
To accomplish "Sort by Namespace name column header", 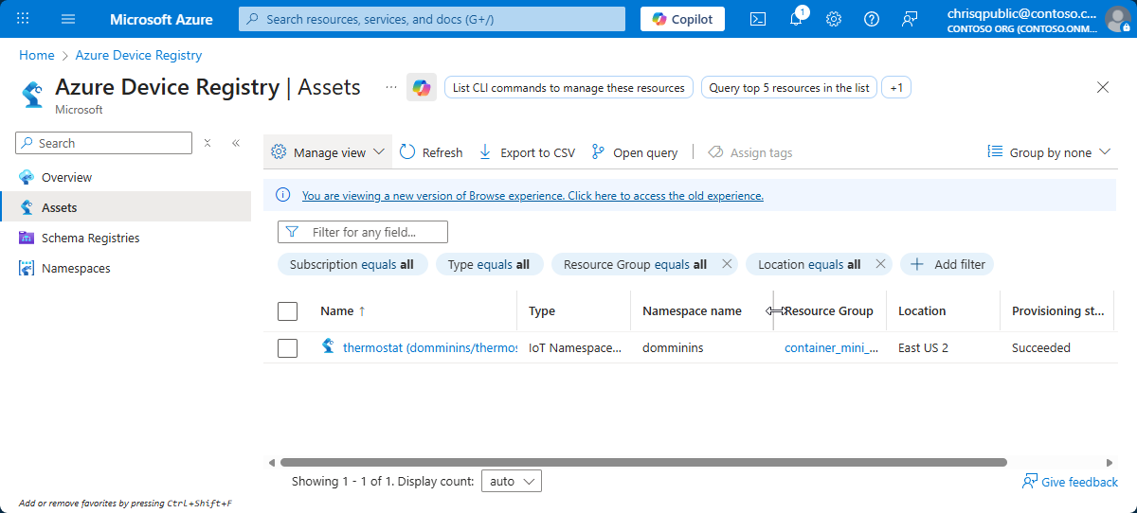I will pyautogui.click(x=692, y=310).
